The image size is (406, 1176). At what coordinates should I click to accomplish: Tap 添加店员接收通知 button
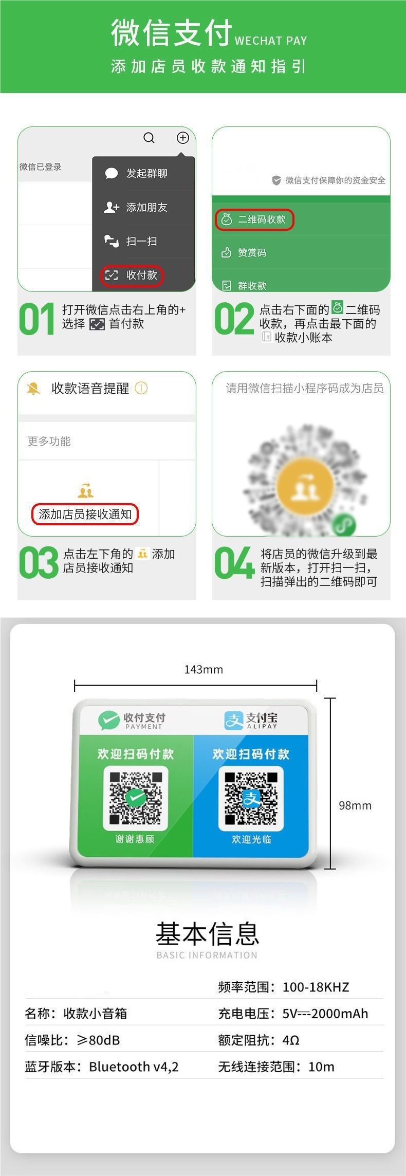click(x=85, y=514)
